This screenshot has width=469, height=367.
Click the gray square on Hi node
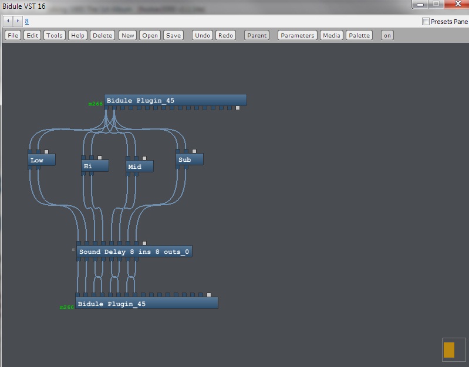(100, 158)
